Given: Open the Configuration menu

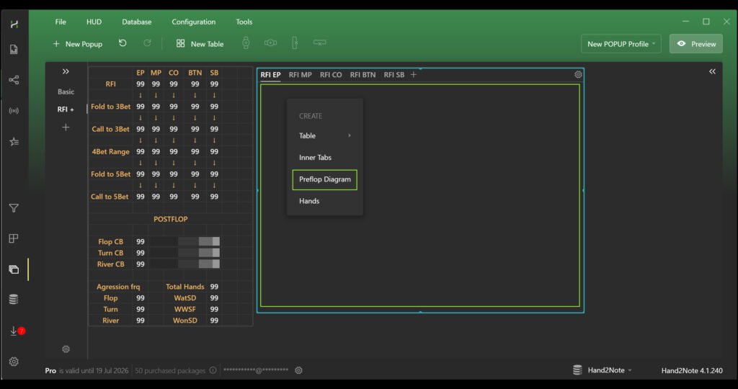Looking at the screenshot, I should (x=193, y=22).
